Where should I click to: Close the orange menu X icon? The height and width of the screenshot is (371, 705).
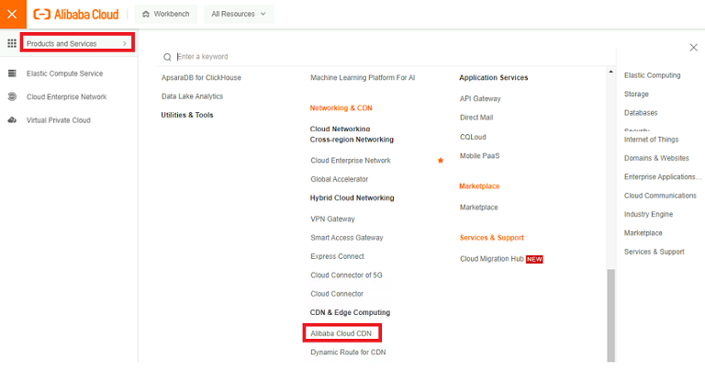point(11,14)
